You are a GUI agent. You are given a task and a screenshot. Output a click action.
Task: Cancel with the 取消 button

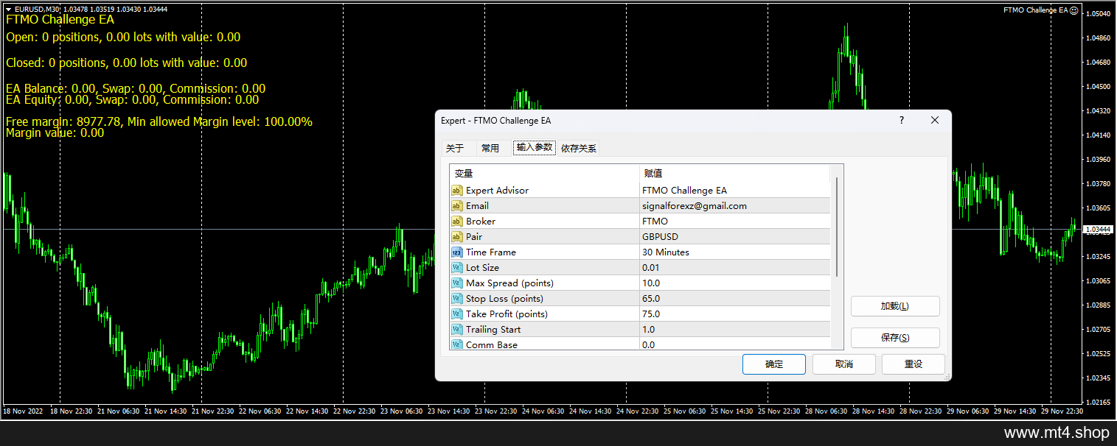click(844, 364)
